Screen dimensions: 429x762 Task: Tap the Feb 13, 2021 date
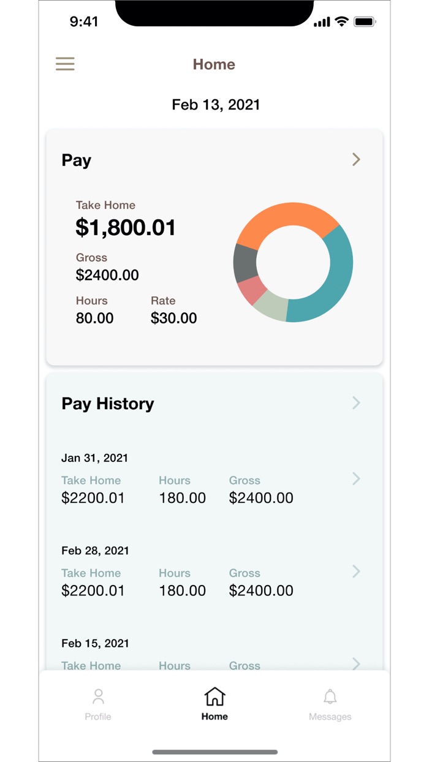click(x=216, y=105)
